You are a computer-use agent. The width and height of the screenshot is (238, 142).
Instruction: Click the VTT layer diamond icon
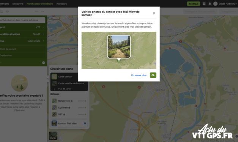[54, 114]
